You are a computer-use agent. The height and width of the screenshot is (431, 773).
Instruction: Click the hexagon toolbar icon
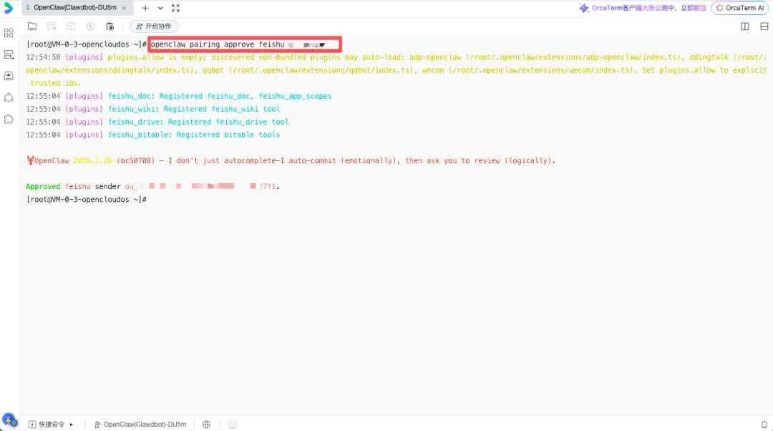point(90,26)
